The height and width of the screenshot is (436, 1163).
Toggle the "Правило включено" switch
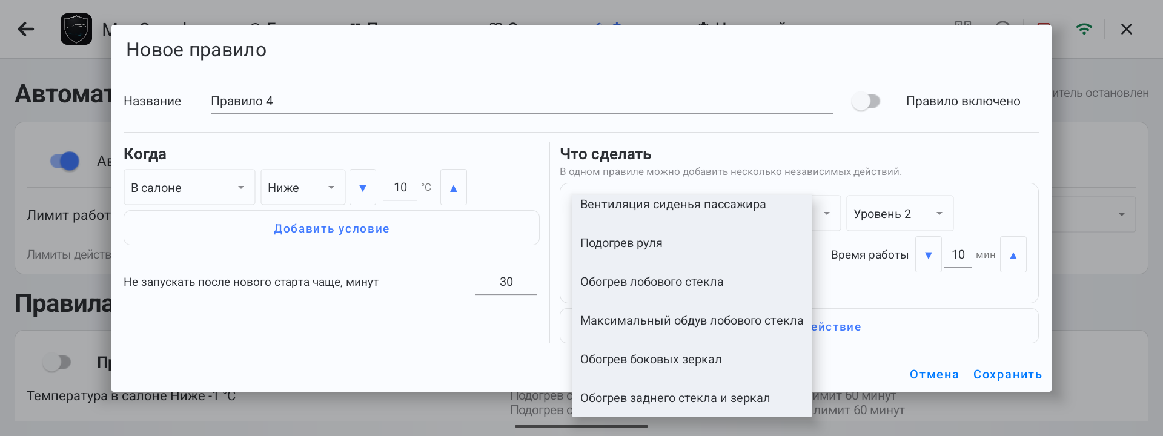tap(866, 101)
